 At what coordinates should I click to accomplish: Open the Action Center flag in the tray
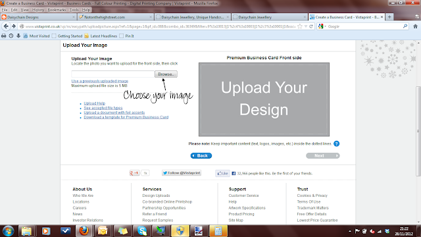[x=357, y=231]
